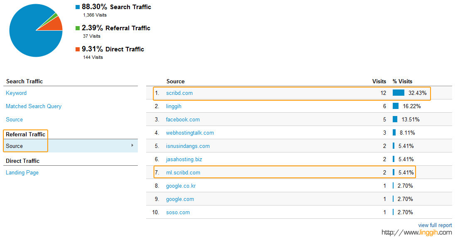
Task: Open Landing Page under Direct Traffic
Action: click(x=22, y=173)
